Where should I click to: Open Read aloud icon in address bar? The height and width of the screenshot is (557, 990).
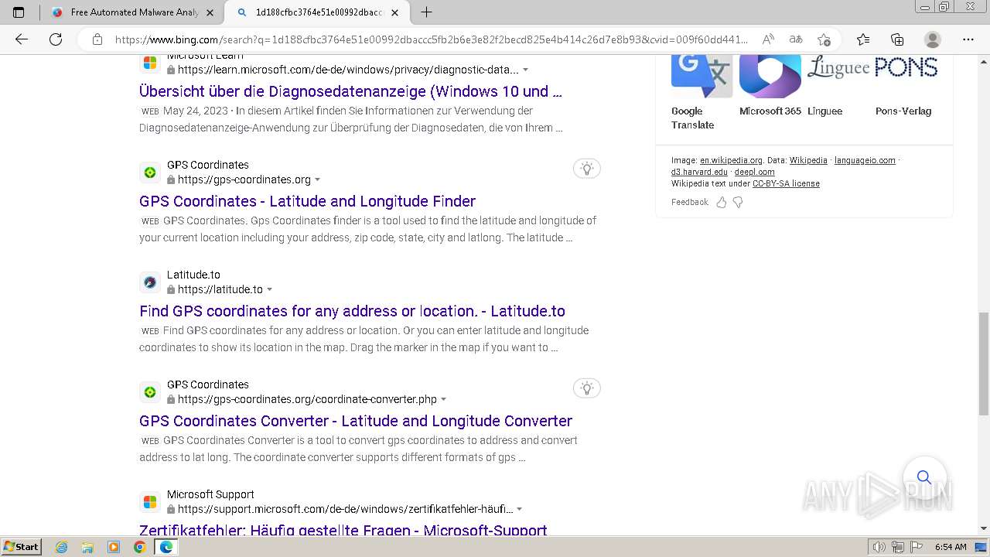pyautogui.click(x=768, y=39)
